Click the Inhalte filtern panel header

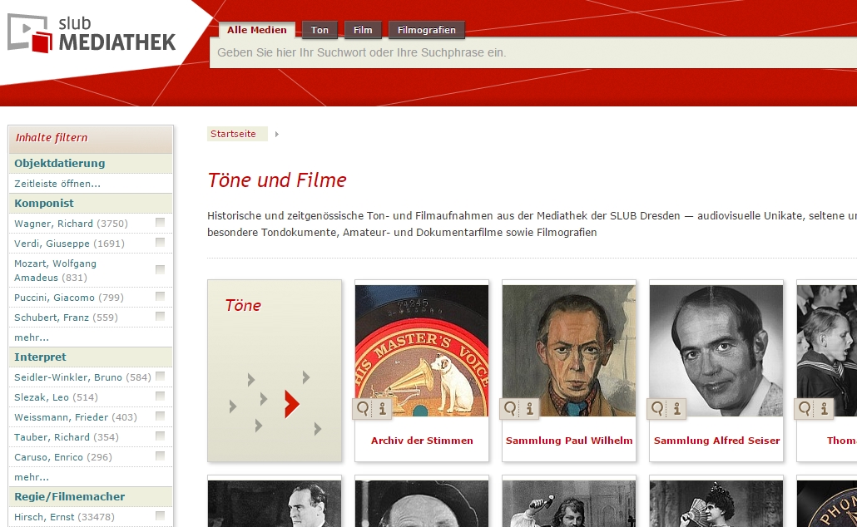pos(91,140)
